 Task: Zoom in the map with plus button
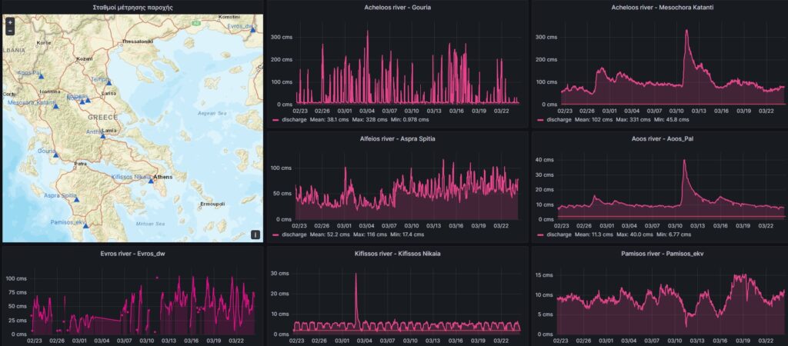click(10, 22)
